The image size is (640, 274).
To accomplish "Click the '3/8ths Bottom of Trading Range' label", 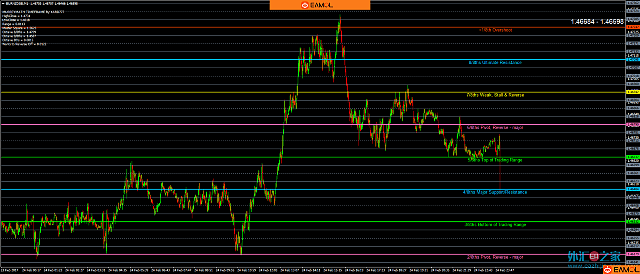I will pos(495,225).
